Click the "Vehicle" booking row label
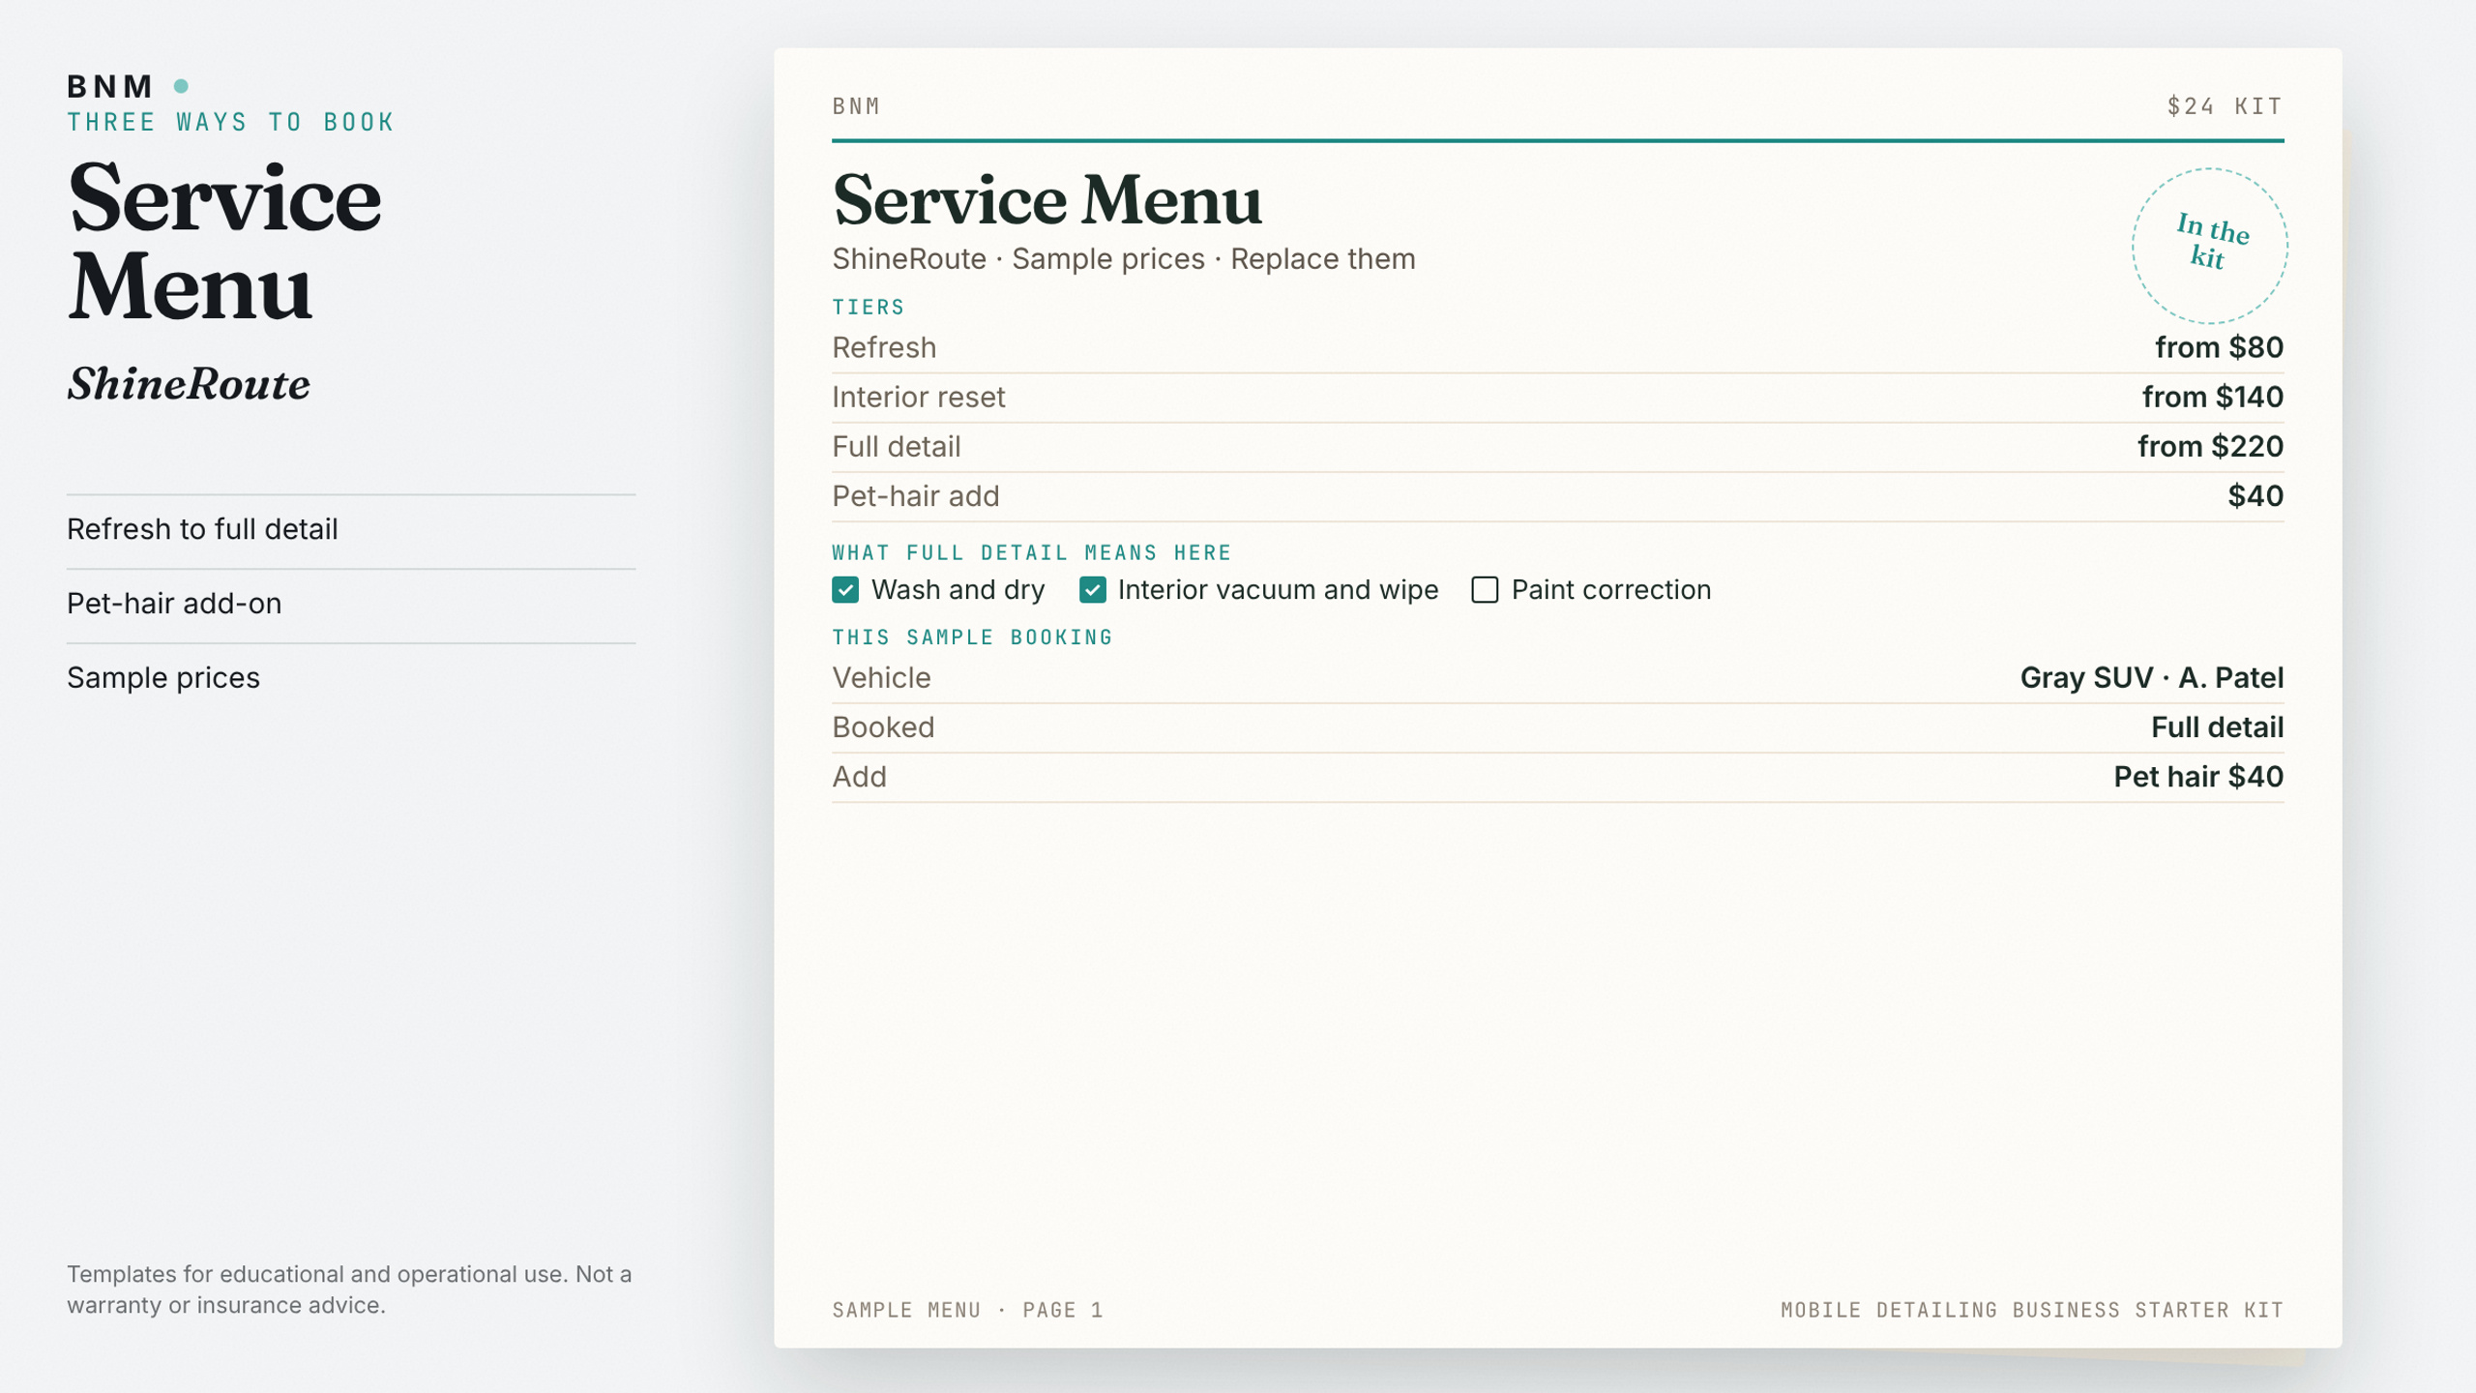 click(881, 678)
